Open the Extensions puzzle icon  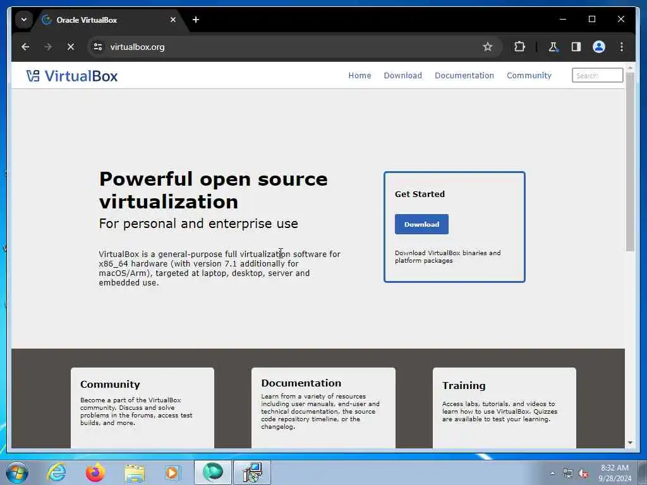[x=519, y=47]
